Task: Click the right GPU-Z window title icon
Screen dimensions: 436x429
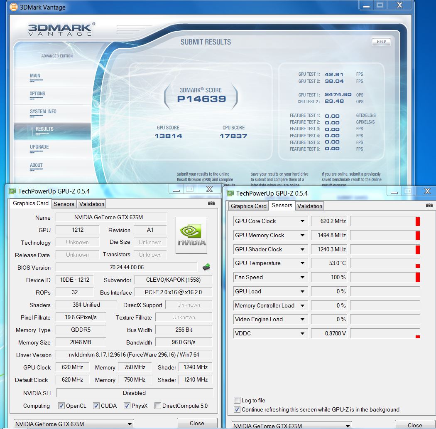Action: pos(230,193)
